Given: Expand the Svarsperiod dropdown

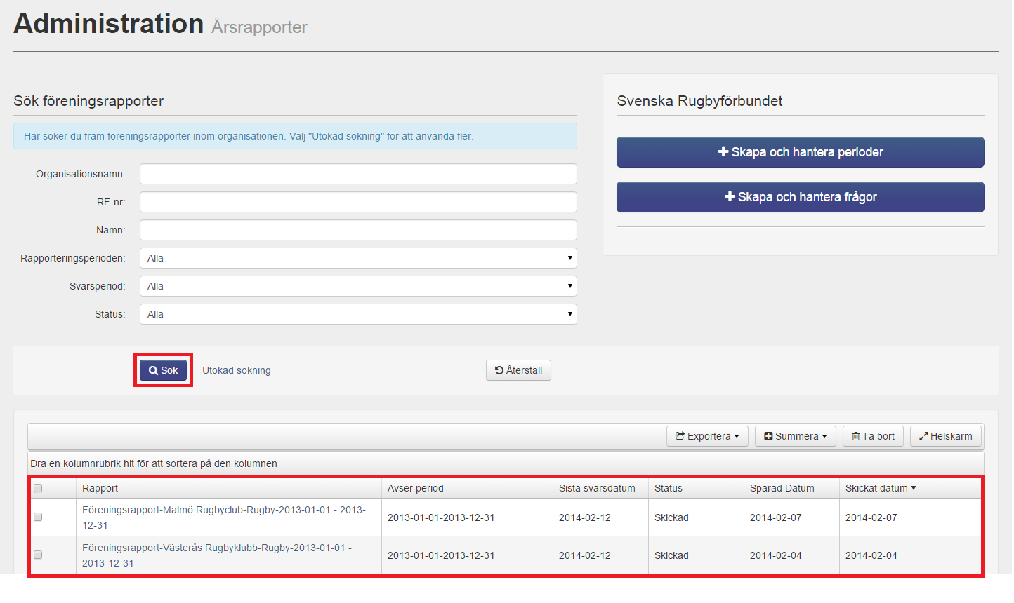Looking at the screenshot, I should (x=358, y=286).
